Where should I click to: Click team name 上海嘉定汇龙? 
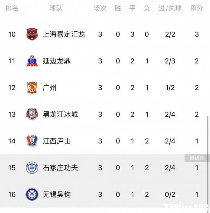(64, 34)
